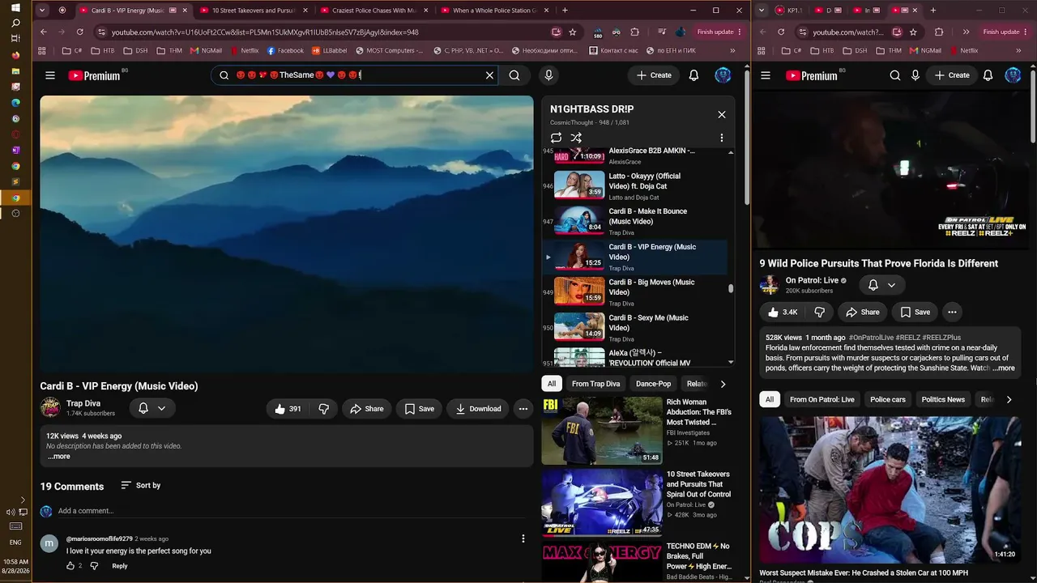Open the Trap Diva channel link
This screenshot has height=583, width=1037.
point(83,403)
